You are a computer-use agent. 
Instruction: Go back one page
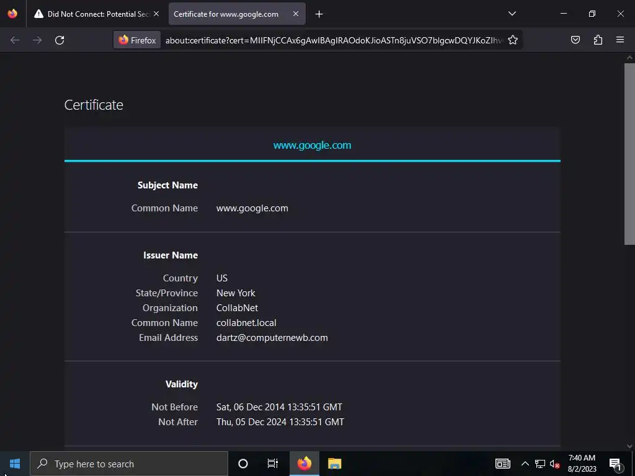[x=15, y=40]
